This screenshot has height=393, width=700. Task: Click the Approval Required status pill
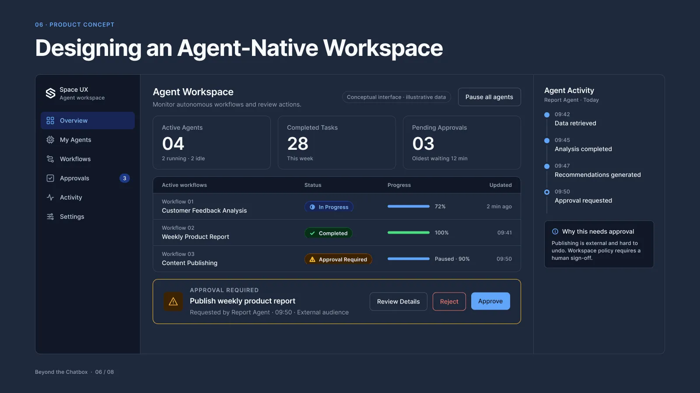[x=339, y=259]
